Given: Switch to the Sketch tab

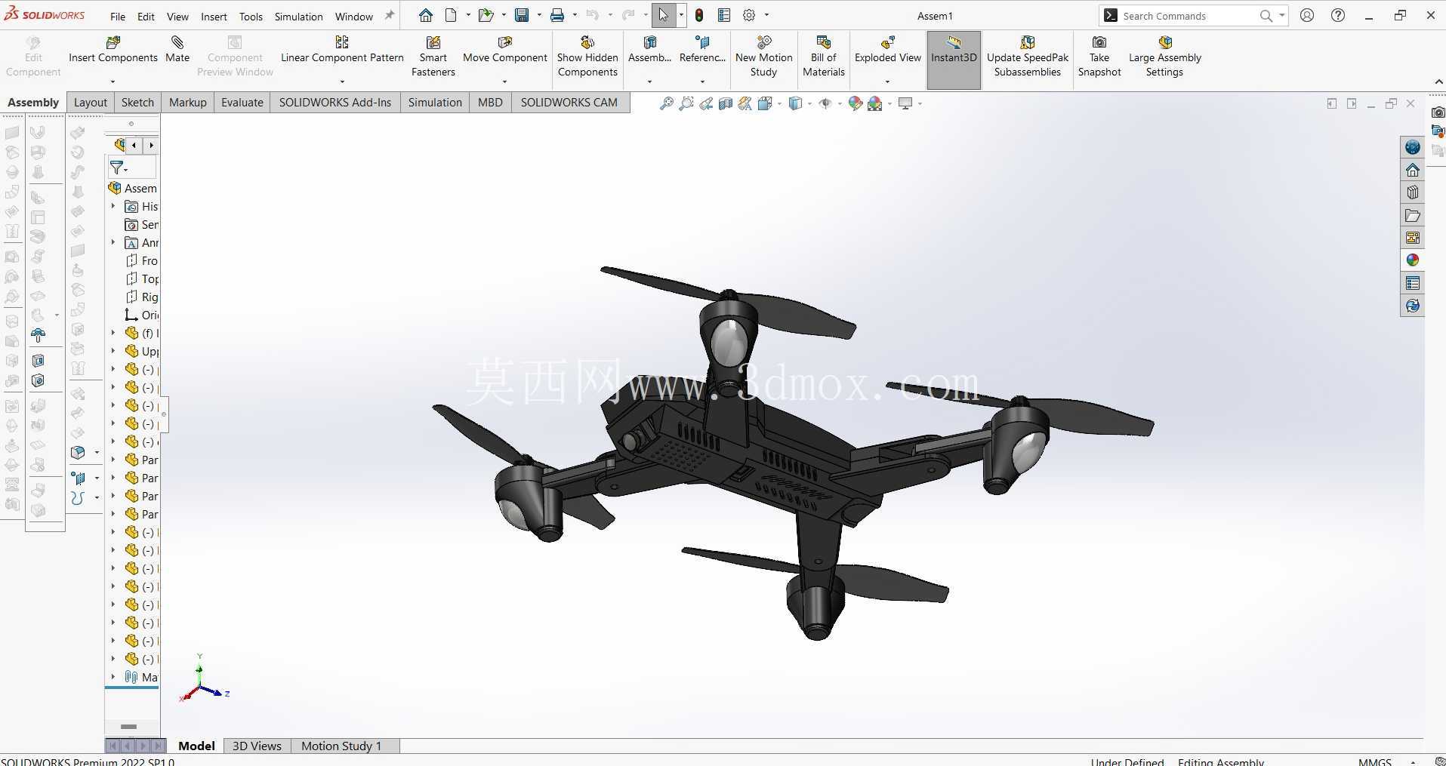Looking at the screenshot, I should (x=137, y=103).
